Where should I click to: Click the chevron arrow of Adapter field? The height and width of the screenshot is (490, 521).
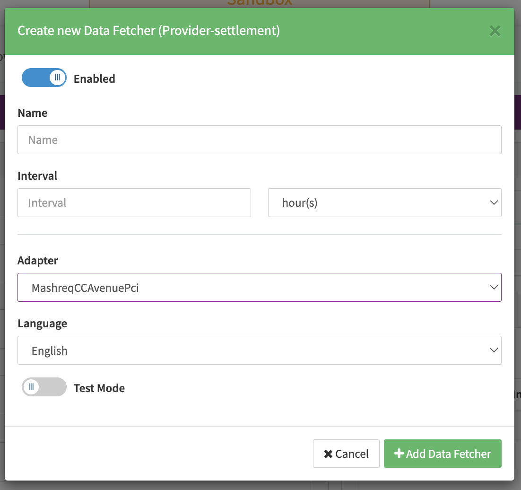pyautogui.click(x=494, y=288)
